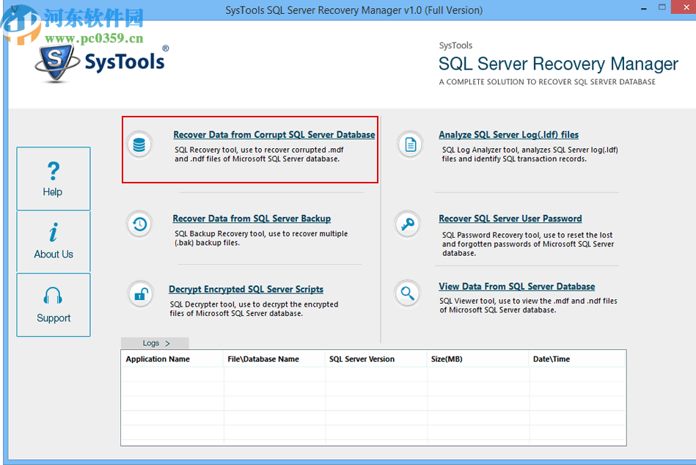Expand the Logs panel

click(x=154, y=343)
